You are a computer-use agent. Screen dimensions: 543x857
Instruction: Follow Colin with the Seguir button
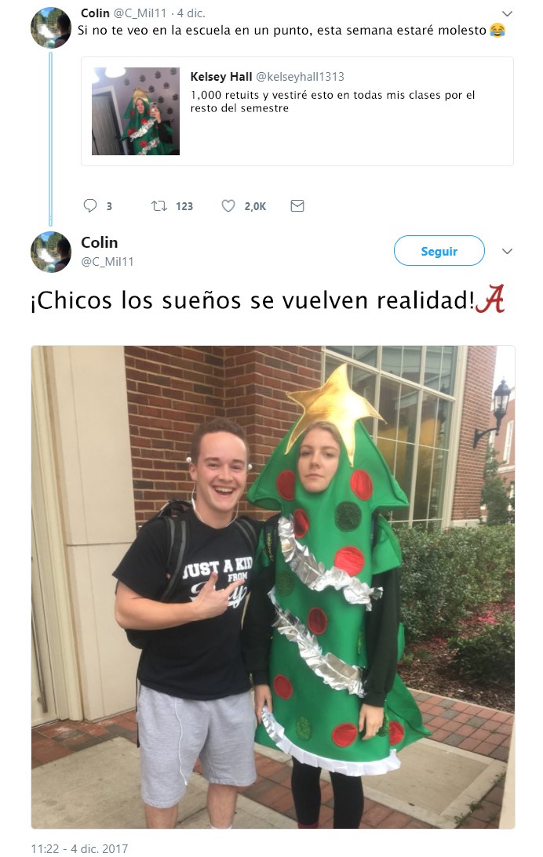(x=439, y=251)
